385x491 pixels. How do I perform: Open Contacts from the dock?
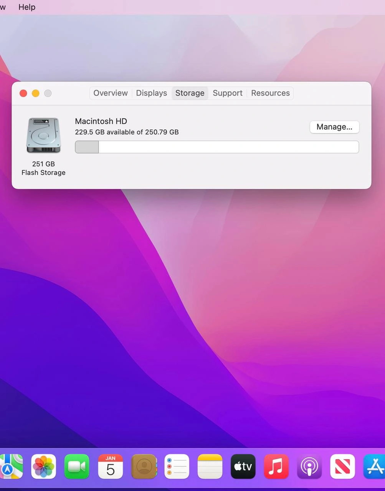[x=144, y=466]
